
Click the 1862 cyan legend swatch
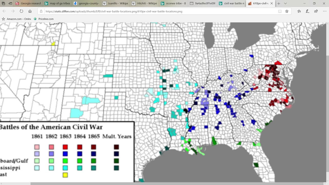[51, 168]
